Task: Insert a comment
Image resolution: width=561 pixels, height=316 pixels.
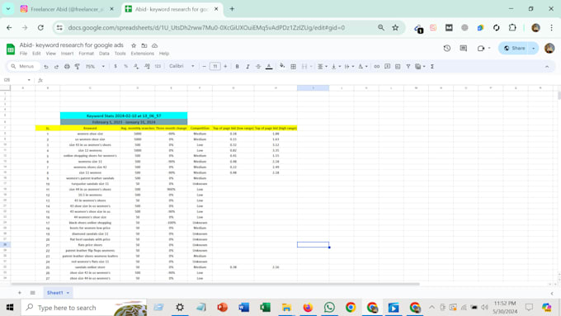Action: 387,67
